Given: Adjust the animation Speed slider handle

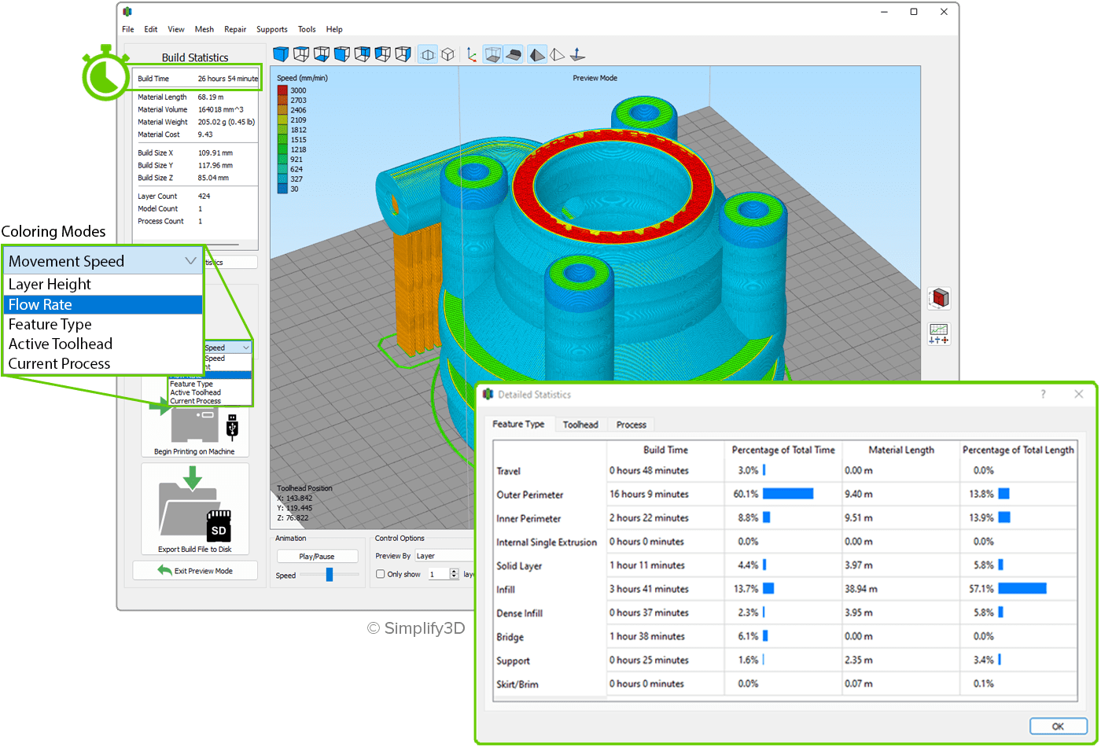Looking at the screenshot, I should tap(330, 575).
